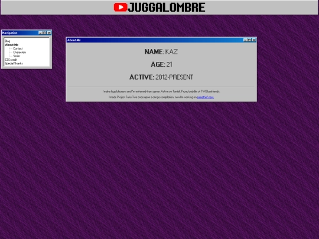The image size is (319, 239).
Task: Open Series under About Me
Action: click(17, 56)
